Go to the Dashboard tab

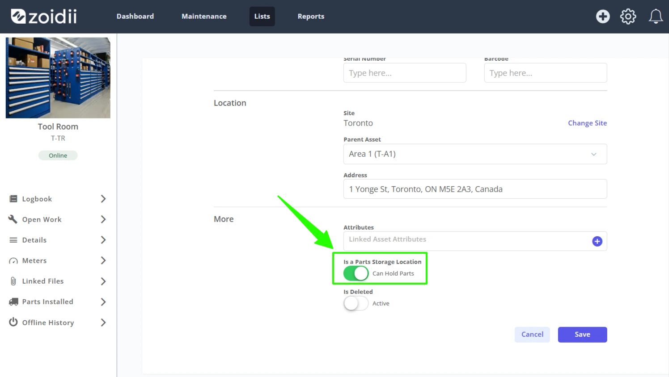135,17
